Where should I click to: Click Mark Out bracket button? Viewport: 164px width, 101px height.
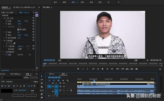tap(87, 69)
